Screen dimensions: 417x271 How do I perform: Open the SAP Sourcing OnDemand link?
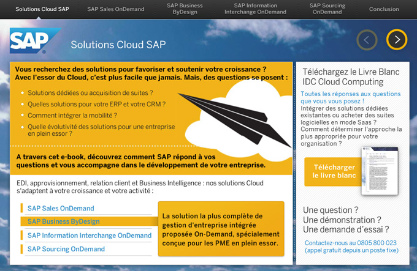pyautogui.click(x=66, y=249)
